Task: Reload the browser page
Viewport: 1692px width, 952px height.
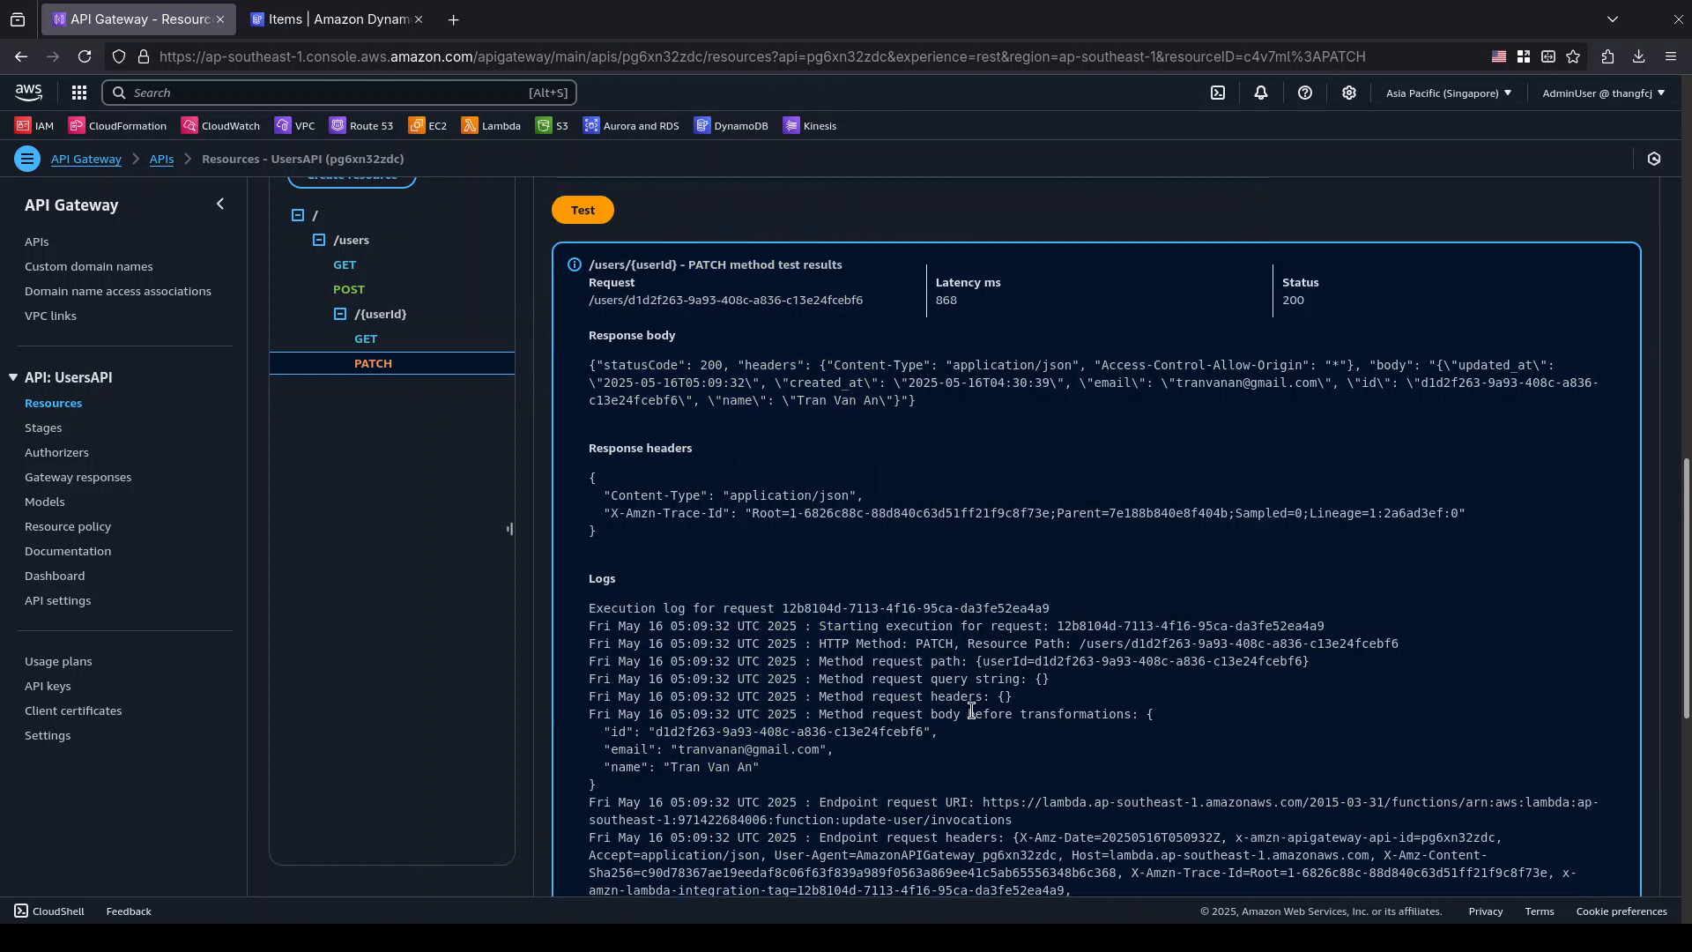Action: (x=85, y=56)
